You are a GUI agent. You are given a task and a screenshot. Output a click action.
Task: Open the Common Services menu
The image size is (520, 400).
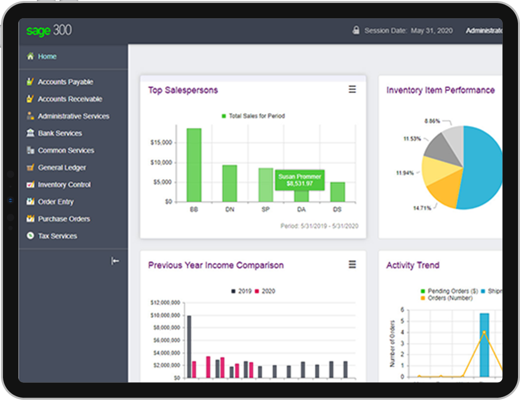66,150
